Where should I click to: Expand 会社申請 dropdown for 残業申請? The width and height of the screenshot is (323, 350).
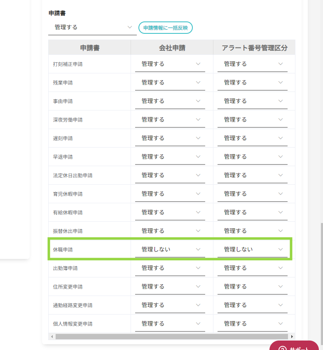click(x=170, y=82)
